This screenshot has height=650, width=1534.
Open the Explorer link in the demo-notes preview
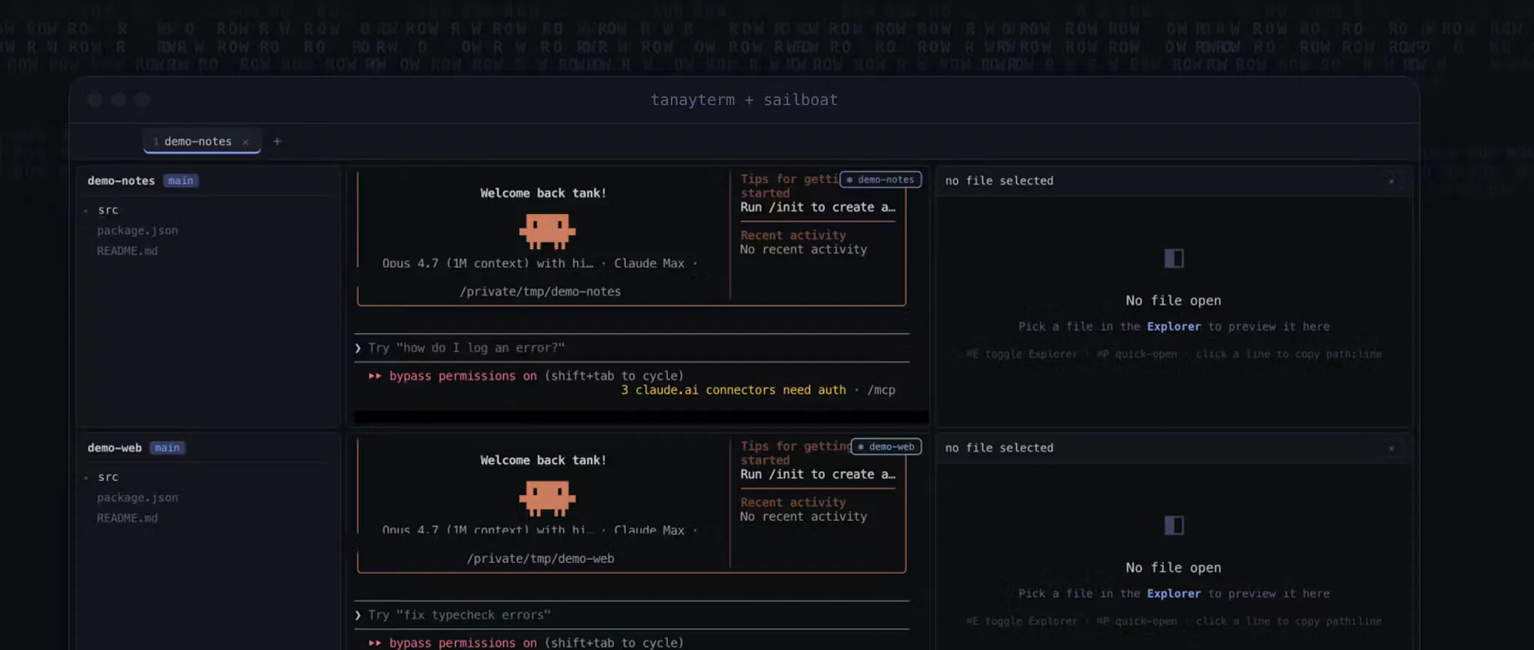click(1174, 327)
